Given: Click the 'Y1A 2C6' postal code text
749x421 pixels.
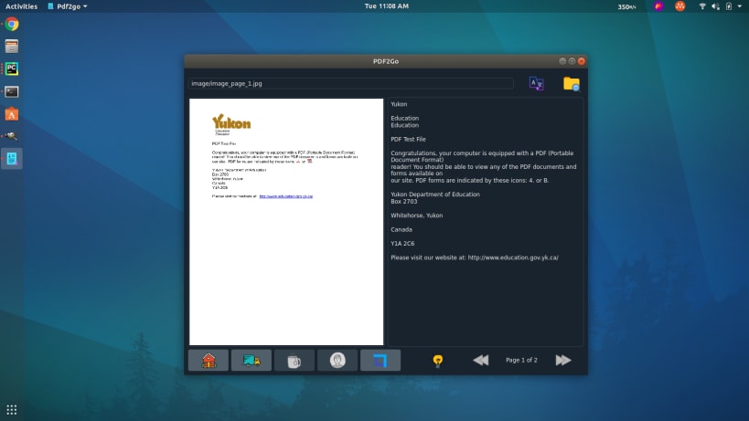Looking at the screenshot, I should pos(402,244).
